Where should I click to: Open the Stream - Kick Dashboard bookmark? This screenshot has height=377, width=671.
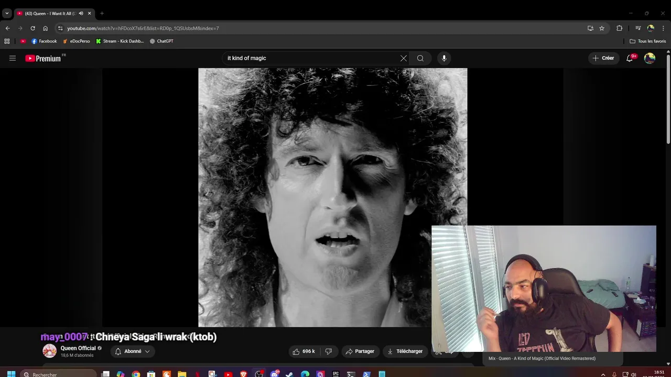tap(120, 41)
